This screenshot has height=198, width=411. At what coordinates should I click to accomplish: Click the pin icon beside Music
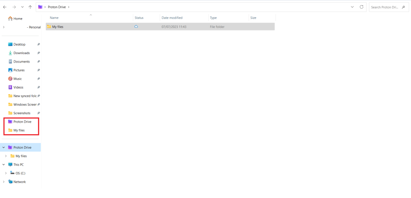[39, 79]
